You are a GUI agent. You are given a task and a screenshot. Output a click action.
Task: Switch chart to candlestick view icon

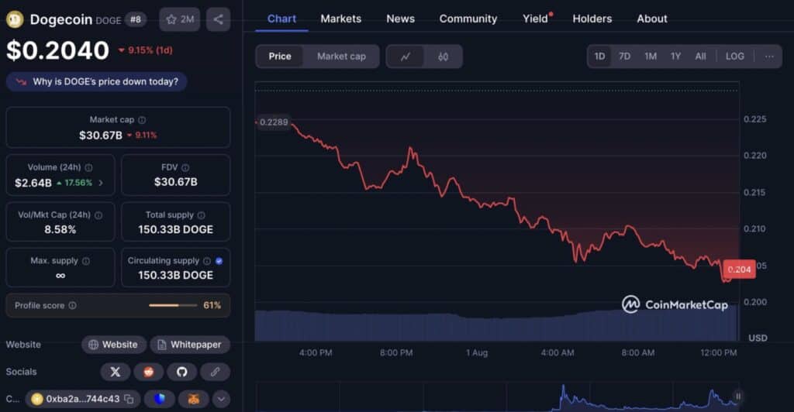tap(443, 57)
